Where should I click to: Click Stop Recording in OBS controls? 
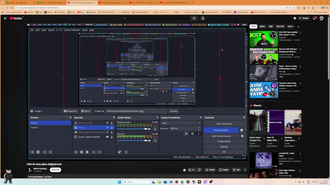pyautogui.click(x=221, y=130)
